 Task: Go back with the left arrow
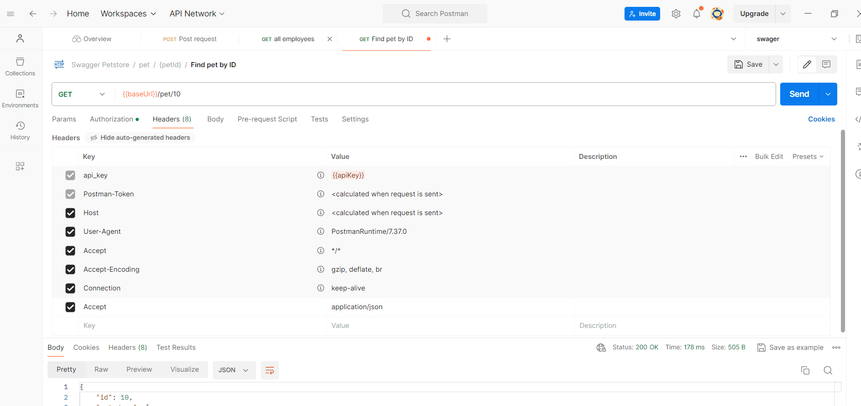click(33, 14)
